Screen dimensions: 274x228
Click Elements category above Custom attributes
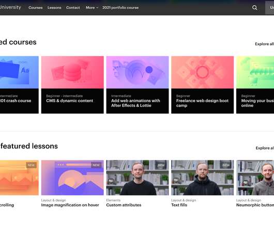(x=113, y=200)
